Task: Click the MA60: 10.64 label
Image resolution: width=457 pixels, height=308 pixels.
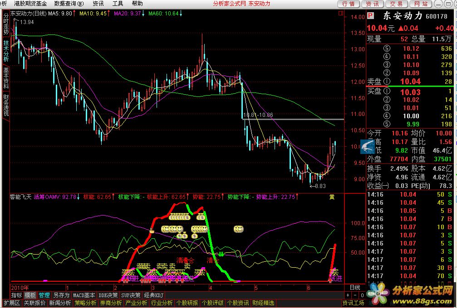Action: [165, 14]
